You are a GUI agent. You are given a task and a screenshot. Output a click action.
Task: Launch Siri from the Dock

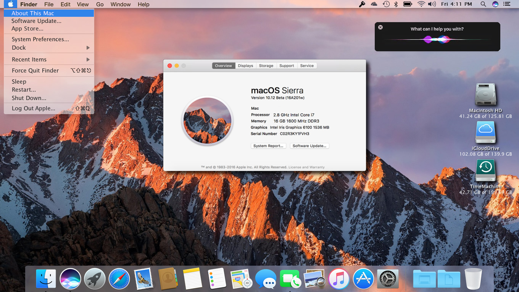click(70, 279)
